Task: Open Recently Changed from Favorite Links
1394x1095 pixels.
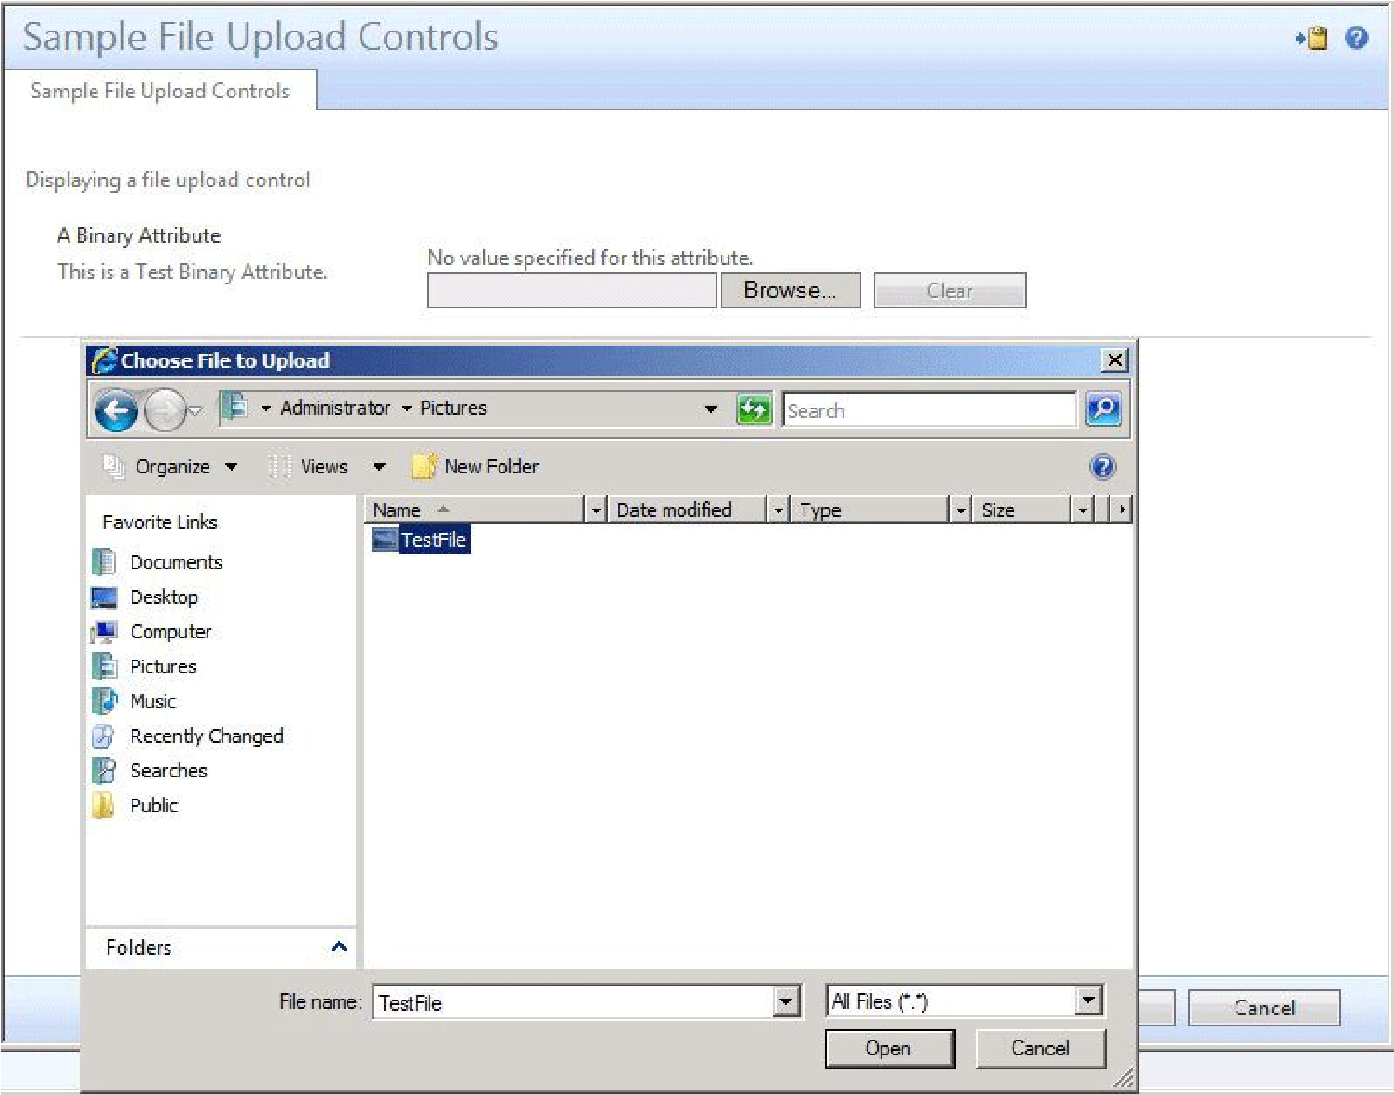Action: (206, 736)
